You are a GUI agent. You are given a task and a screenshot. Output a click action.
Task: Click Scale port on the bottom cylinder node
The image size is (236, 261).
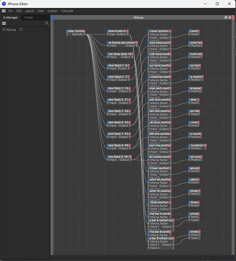189,238
